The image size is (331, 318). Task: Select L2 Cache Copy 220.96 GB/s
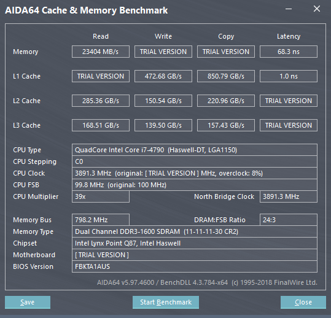click(226, 101)
